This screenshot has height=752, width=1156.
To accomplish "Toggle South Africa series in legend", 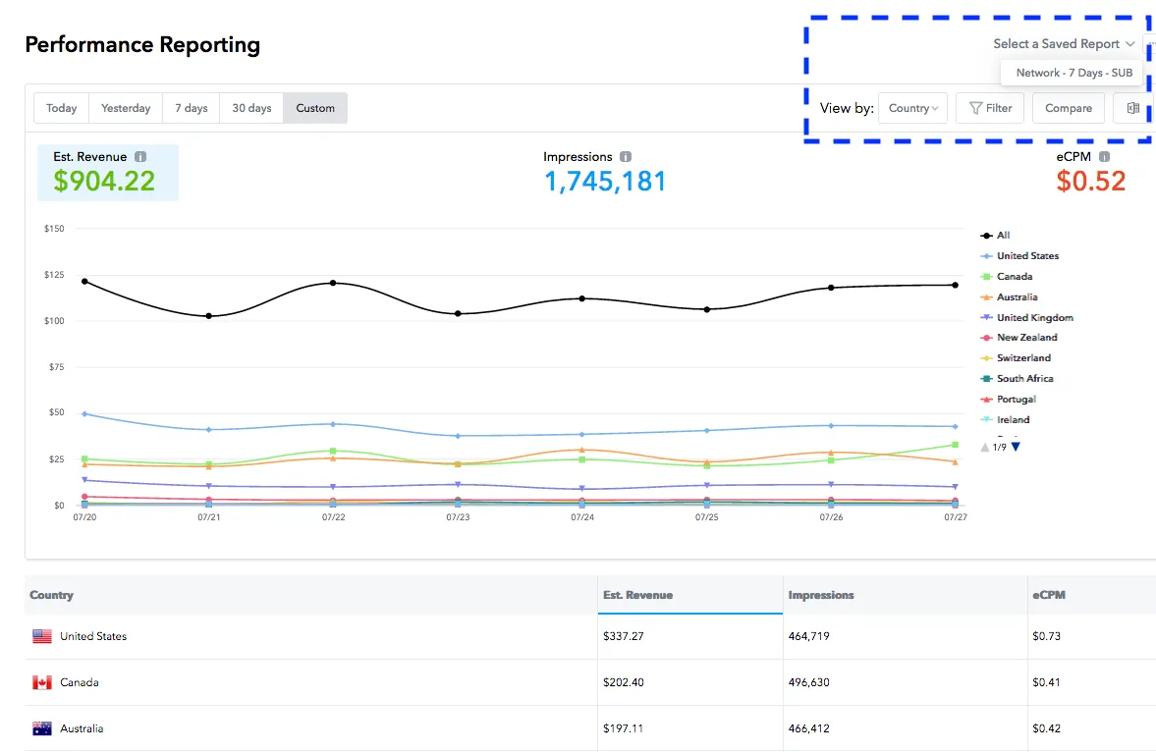I will point(1018,378).
